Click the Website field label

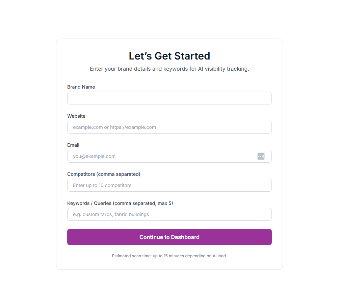[x=76, y=116]
